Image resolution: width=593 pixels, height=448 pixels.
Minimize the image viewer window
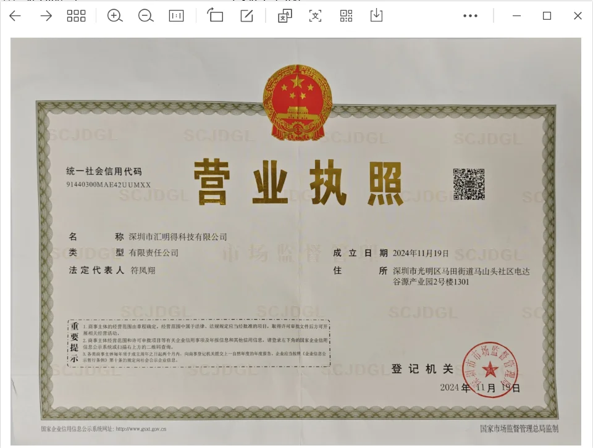[516, 16]
